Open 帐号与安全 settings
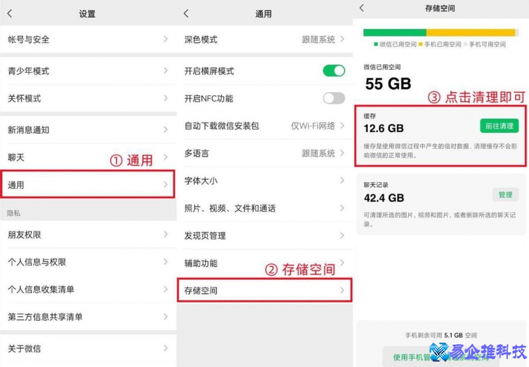The height and width of the screenshot is (367, 529). click(87, 39)
